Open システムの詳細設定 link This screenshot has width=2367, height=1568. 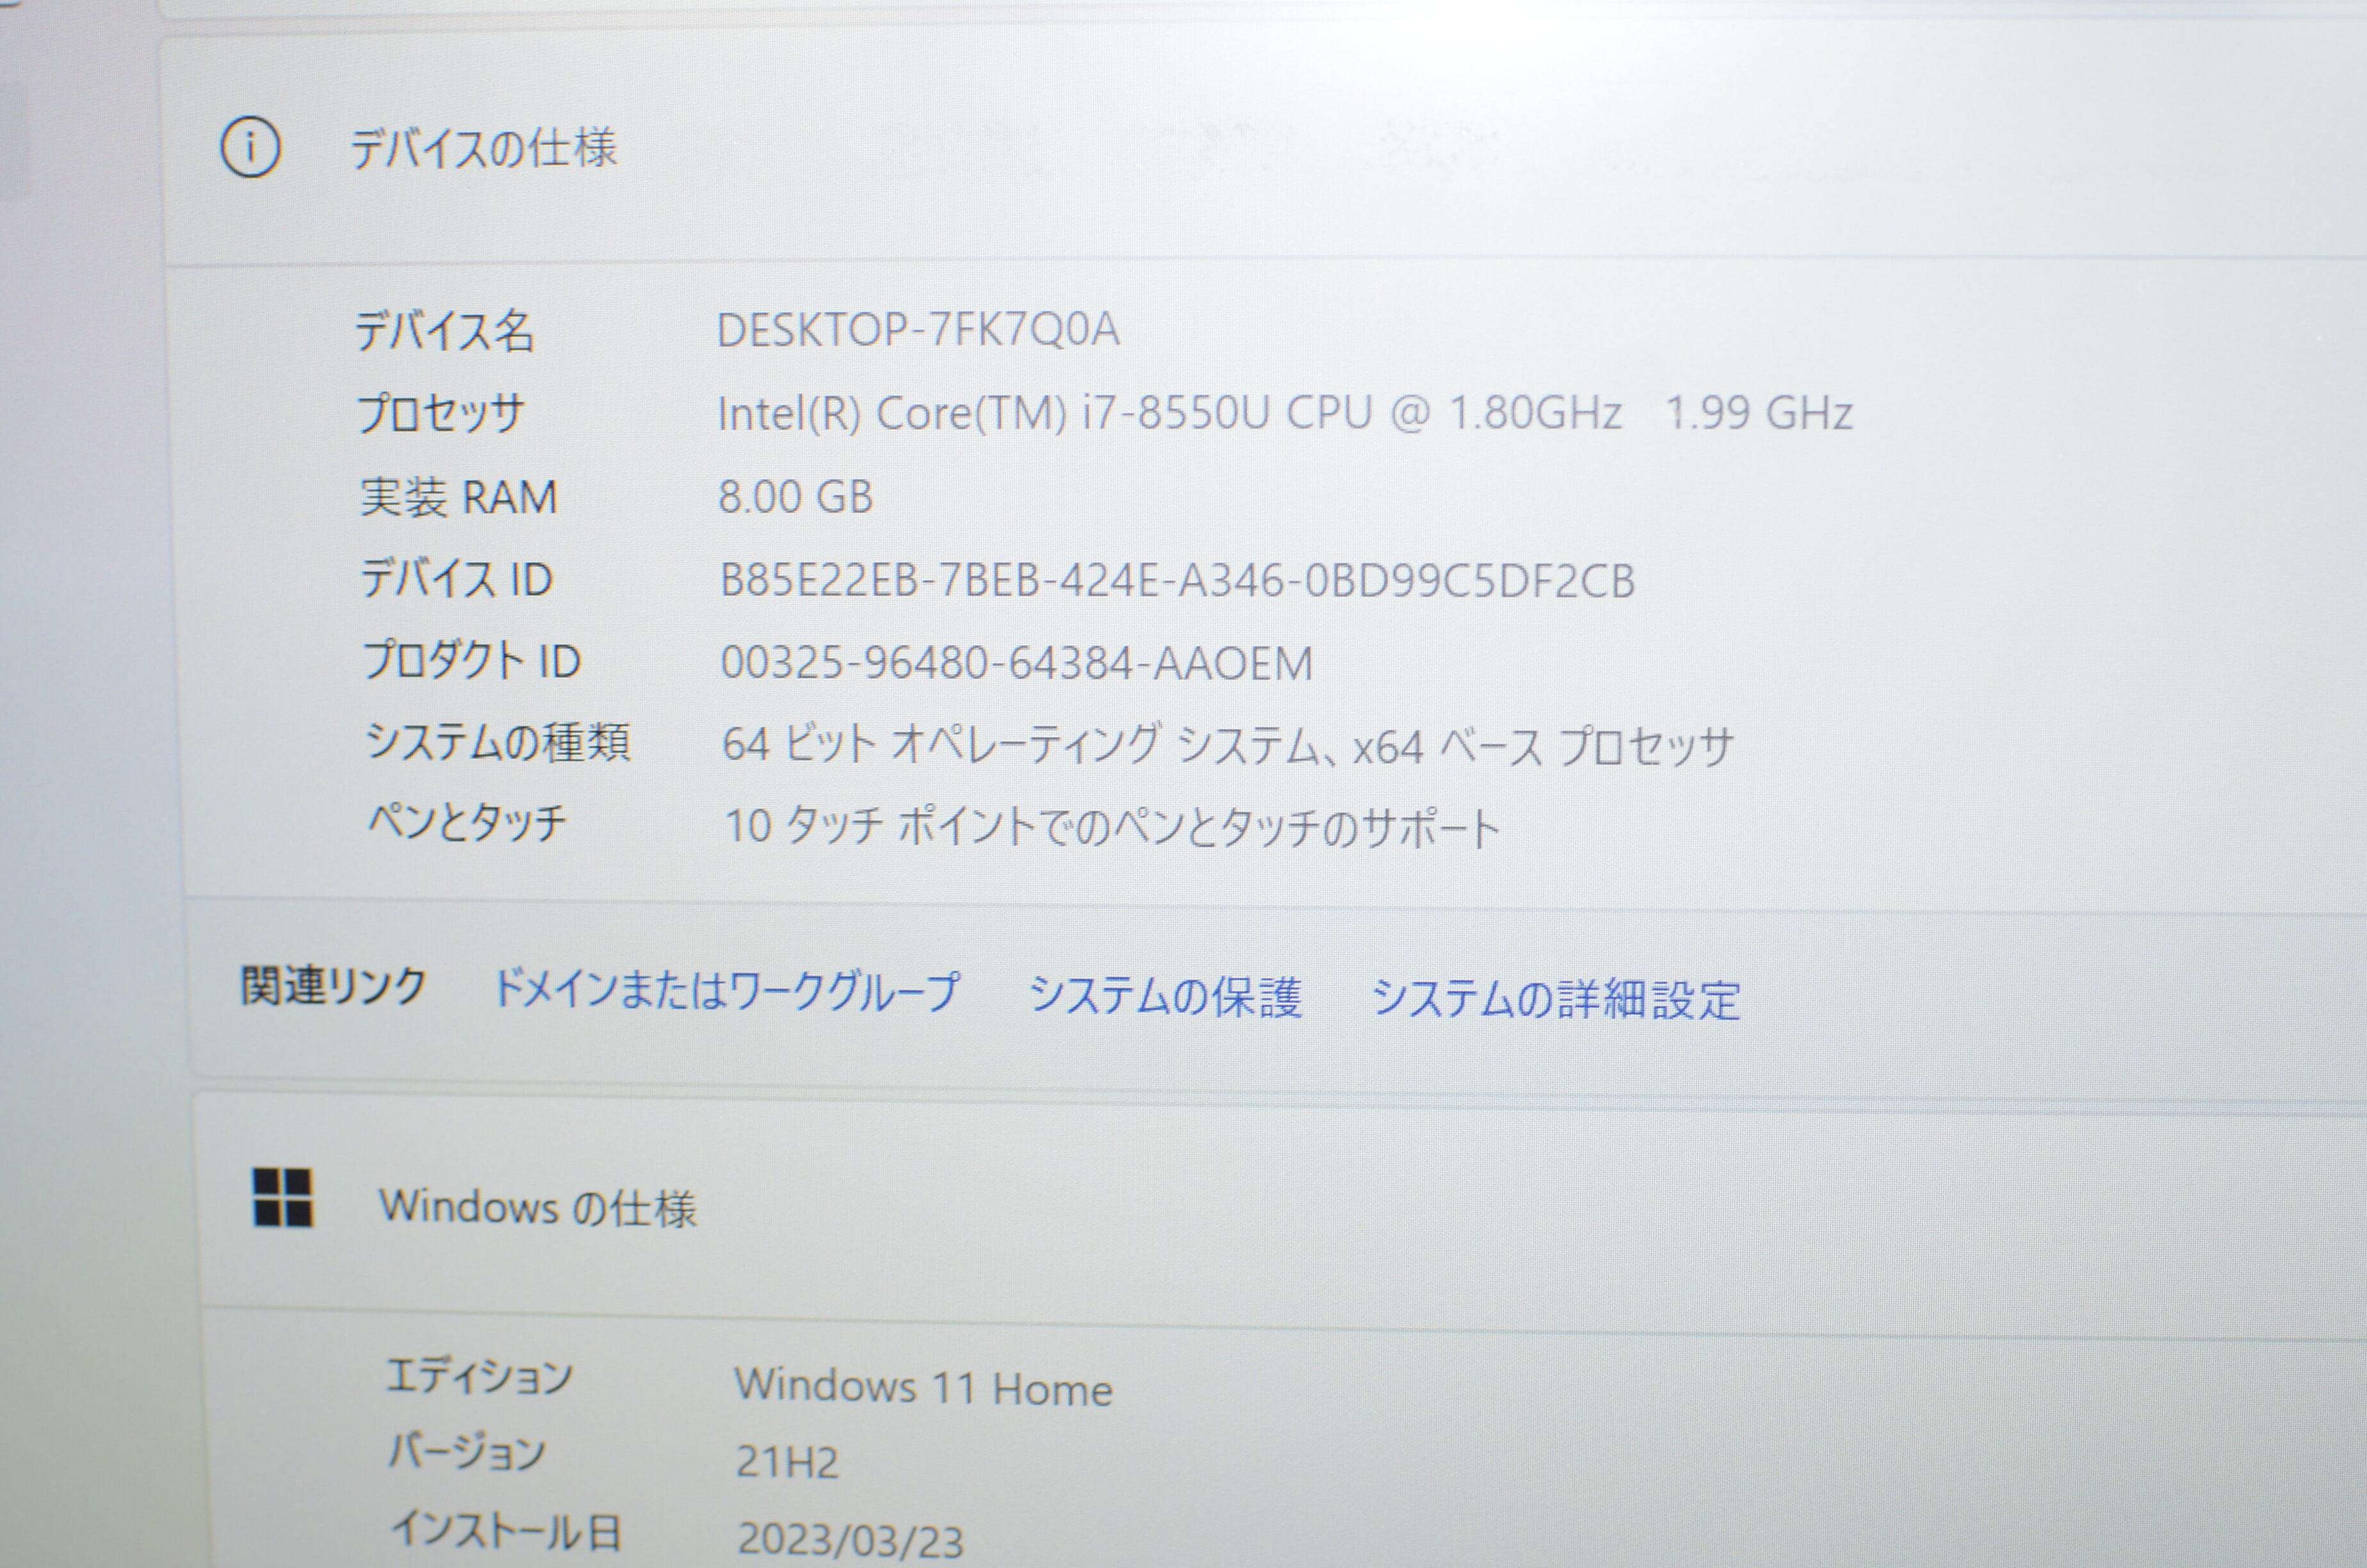(x=1554, y=999)
